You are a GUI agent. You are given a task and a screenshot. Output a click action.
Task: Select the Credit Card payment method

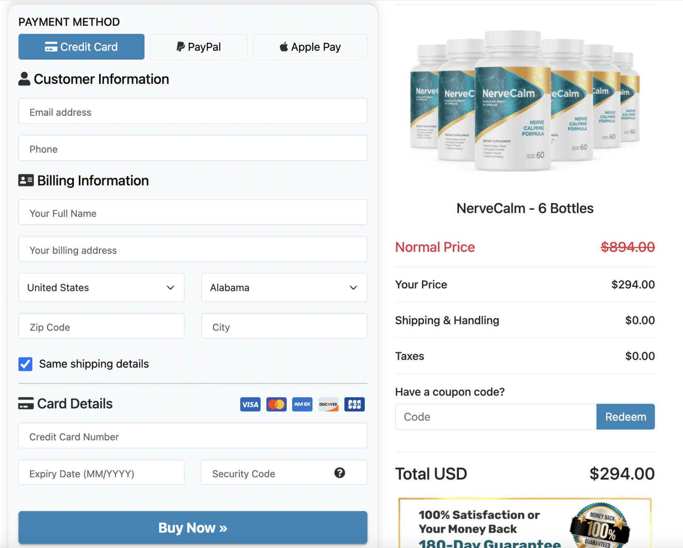click(x=81, y=46)
